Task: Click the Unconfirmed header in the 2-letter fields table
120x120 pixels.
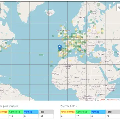Action: [68, 112]
